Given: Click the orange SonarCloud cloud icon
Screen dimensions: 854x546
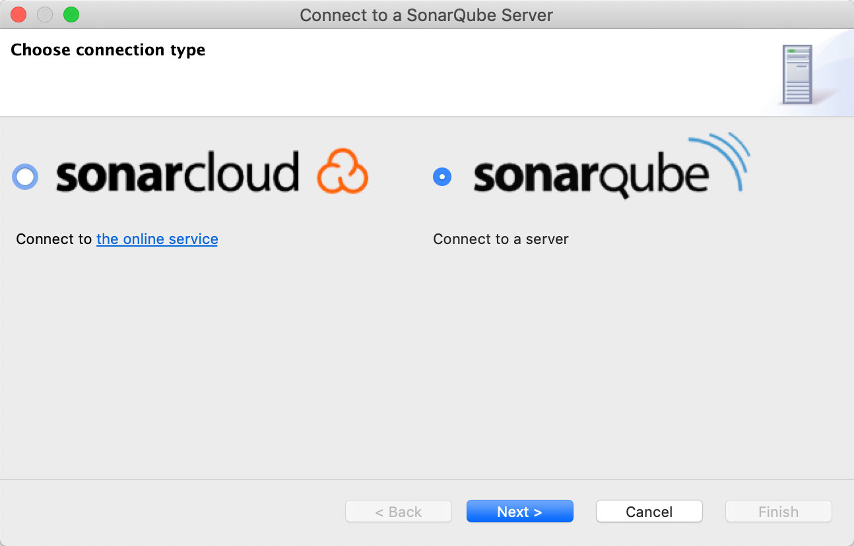Looking at the screenshot, I should point(342,171).
